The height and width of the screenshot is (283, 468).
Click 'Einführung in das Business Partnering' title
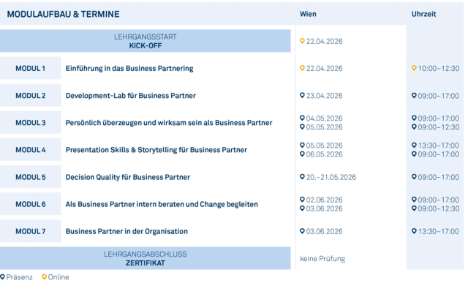[129, 68]
